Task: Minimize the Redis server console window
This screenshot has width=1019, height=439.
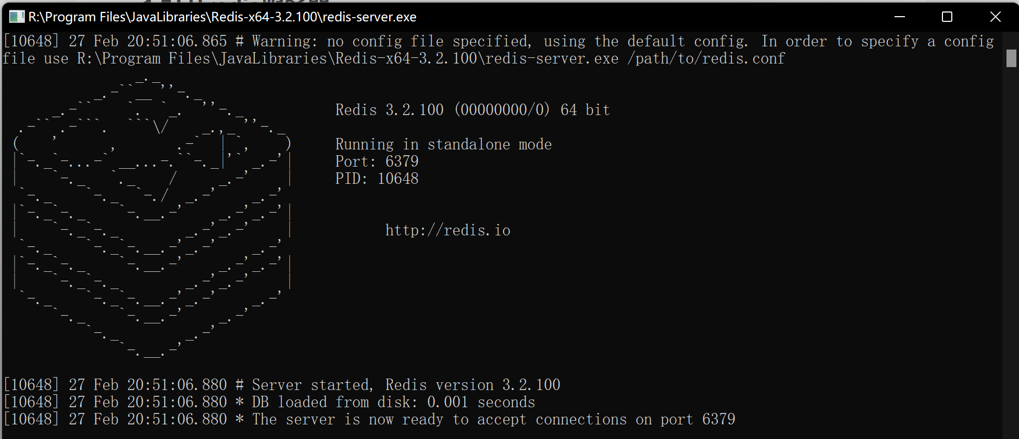Action: [900, 16]
